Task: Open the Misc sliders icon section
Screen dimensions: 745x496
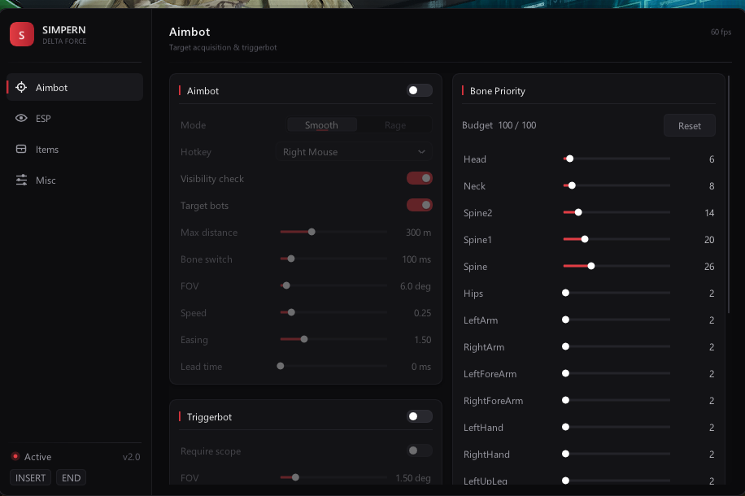Action: tap(21, 180)
